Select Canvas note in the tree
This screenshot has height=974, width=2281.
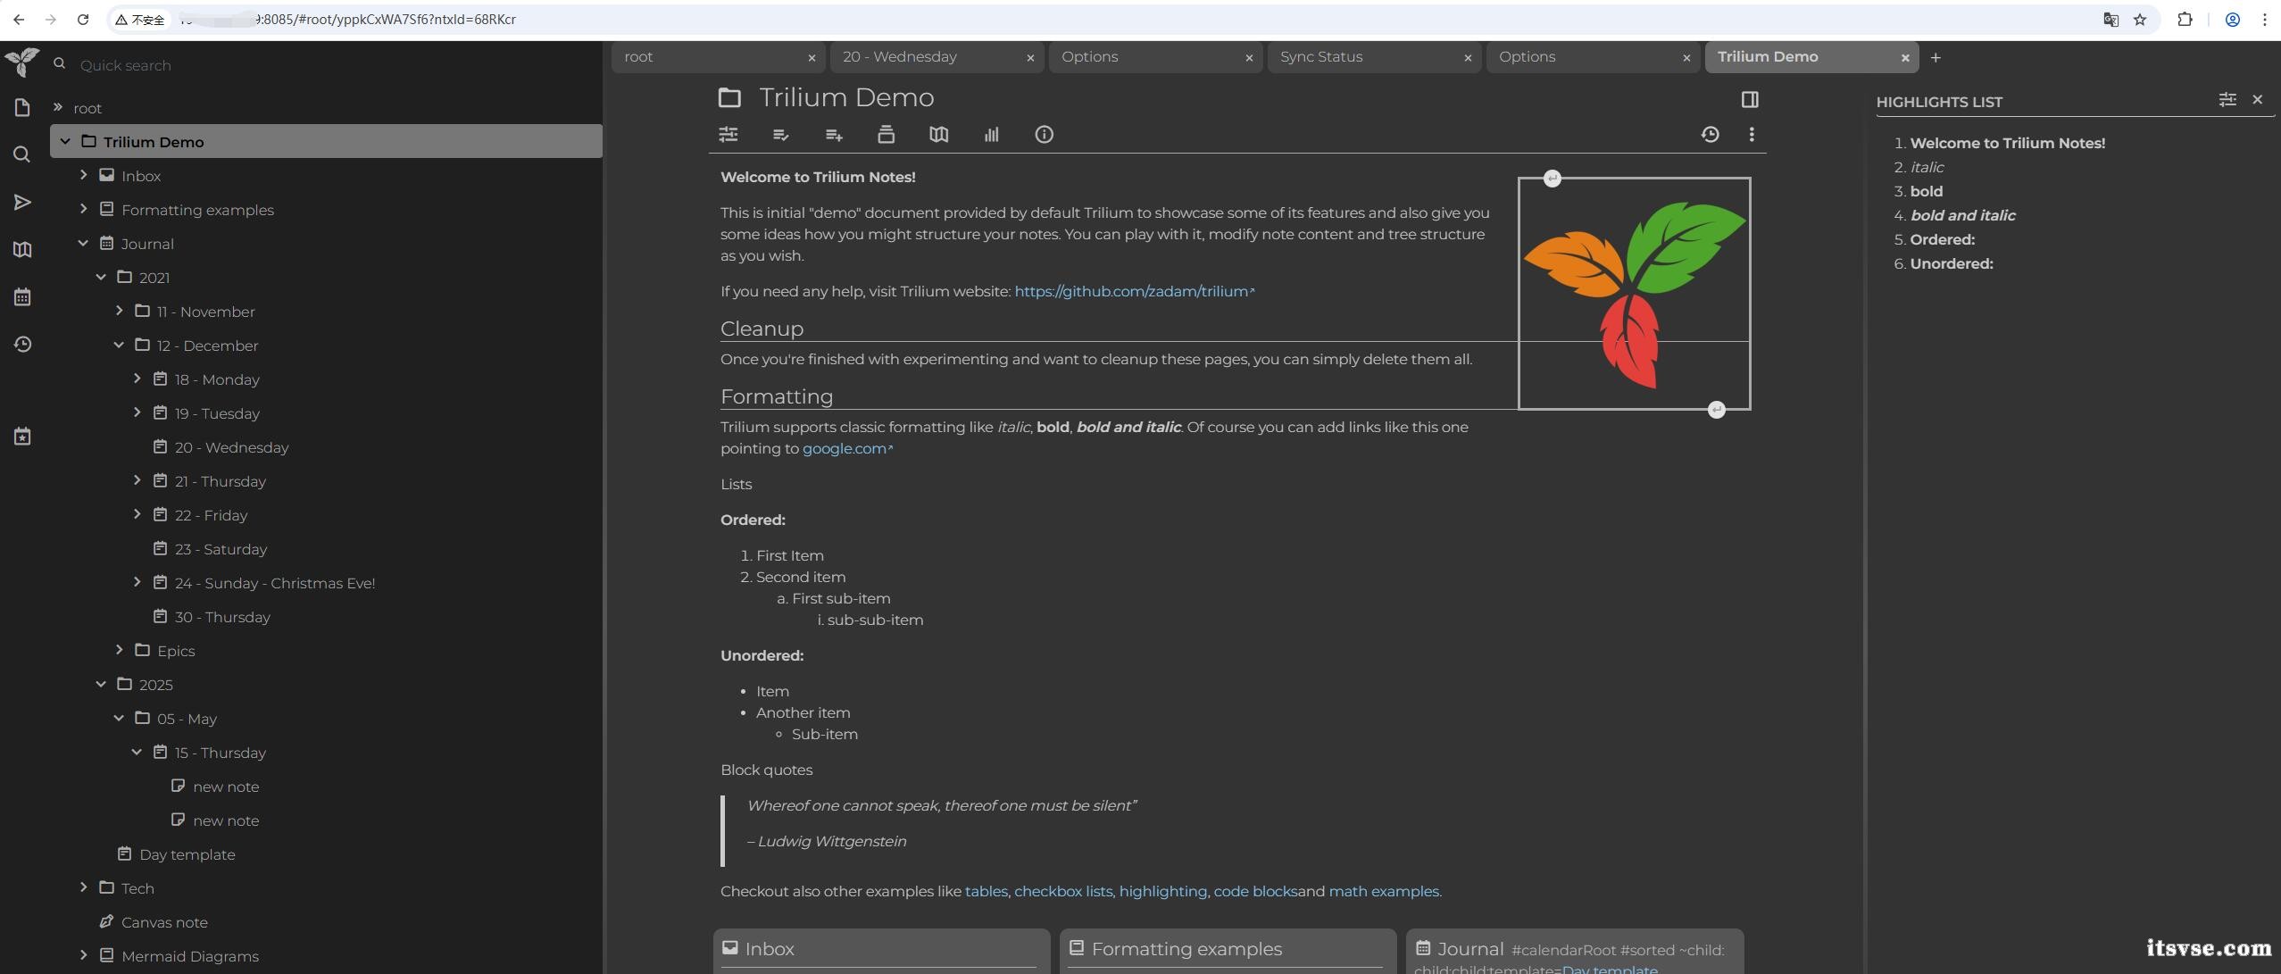164,922
